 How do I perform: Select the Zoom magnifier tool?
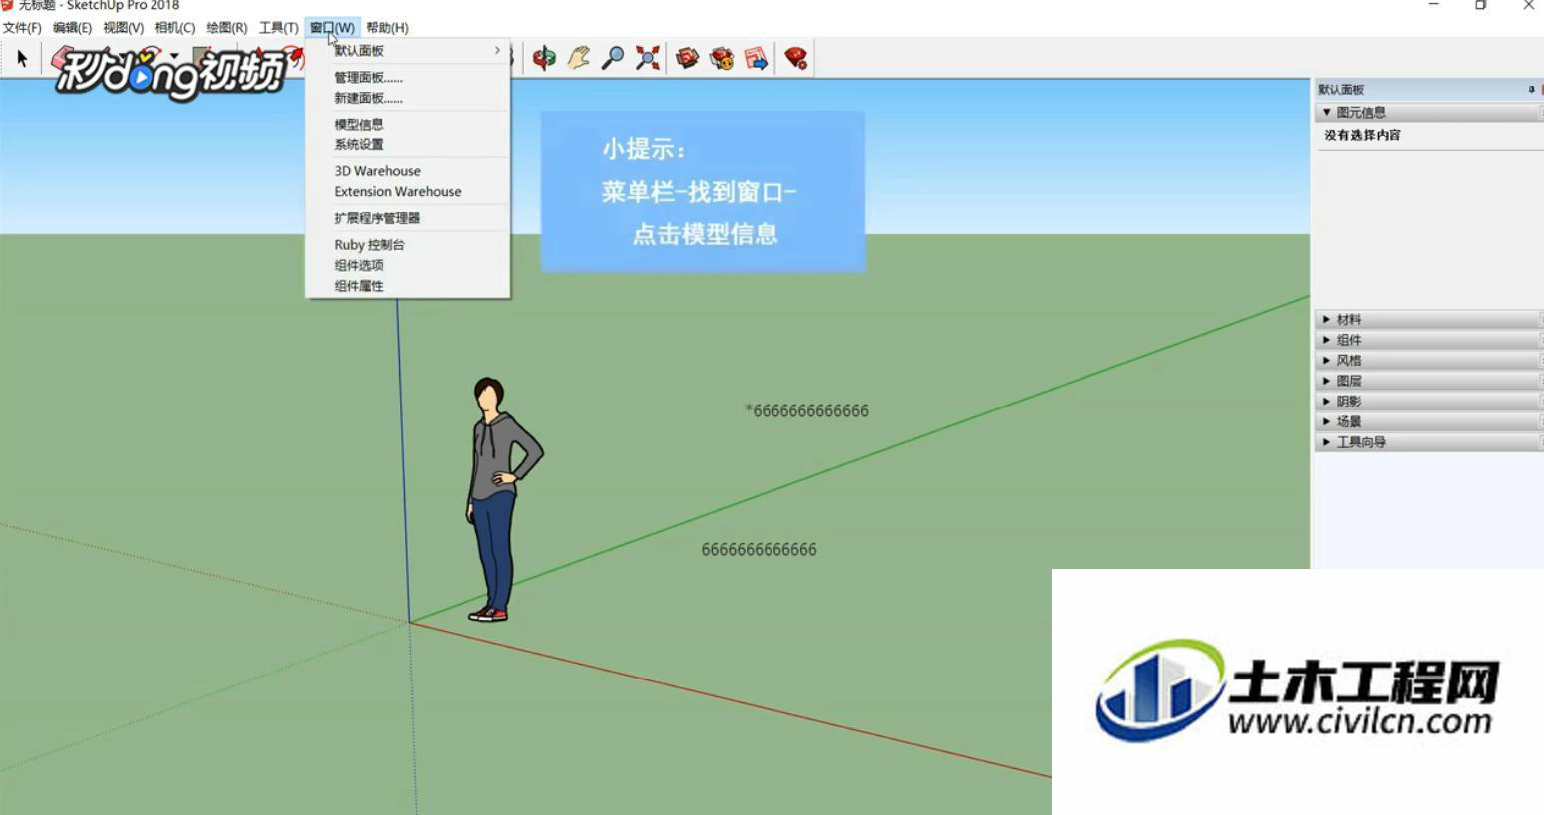pos(613,58)
